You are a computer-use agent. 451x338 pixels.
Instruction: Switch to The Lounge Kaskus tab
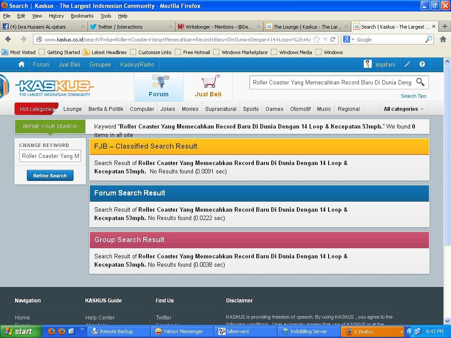pos(307,27)
